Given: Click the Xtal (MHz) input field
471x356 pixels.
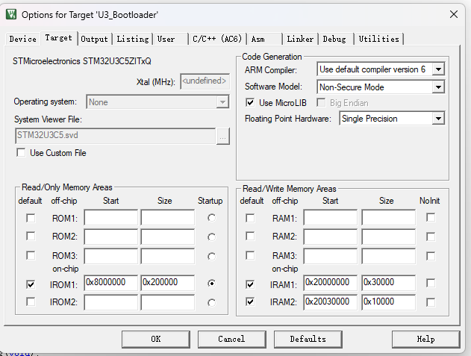Looking at the screenshot, I should [x=205, y=81].
